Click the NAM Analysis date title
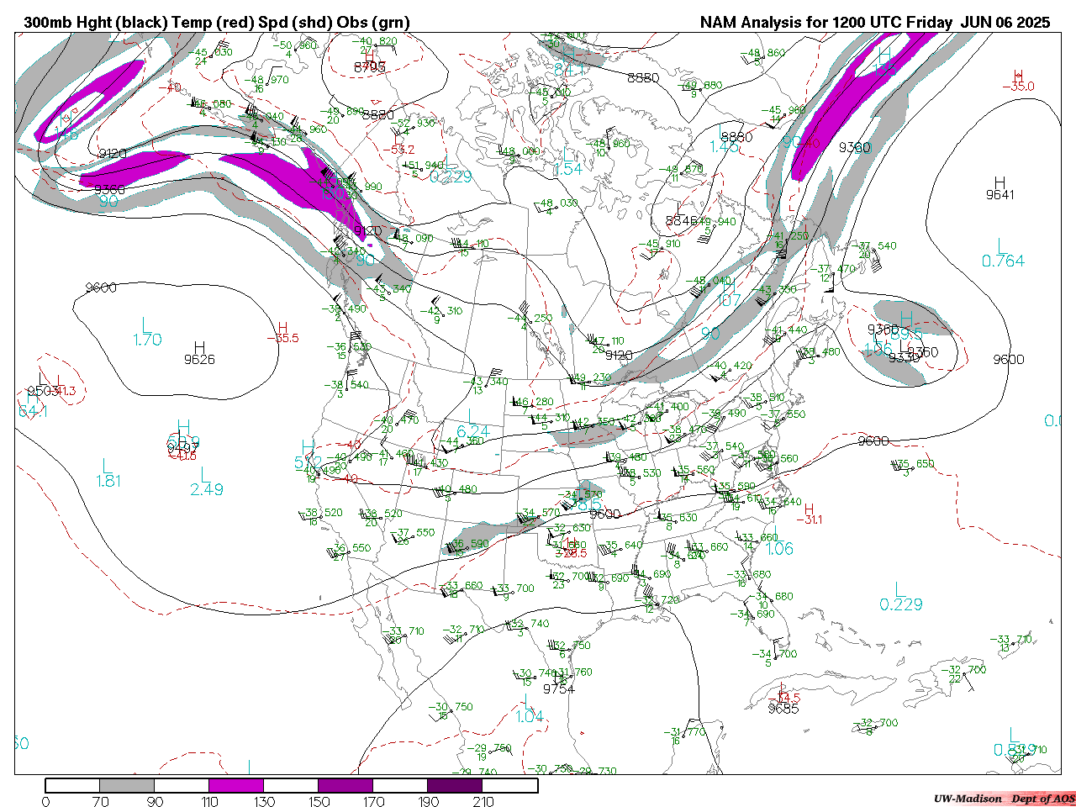 (874, 23)
